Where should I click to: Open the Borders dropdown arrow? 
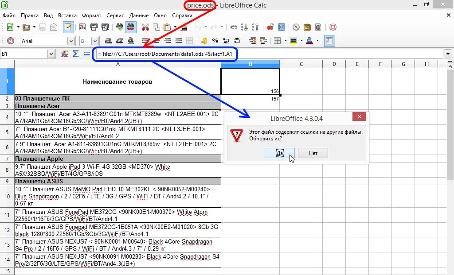(x=286, y=41)
